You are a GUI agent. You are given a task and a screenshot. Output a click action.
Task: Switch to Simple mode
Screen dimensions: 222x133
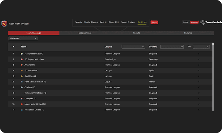pyautogui.click(x=186, y=22)
